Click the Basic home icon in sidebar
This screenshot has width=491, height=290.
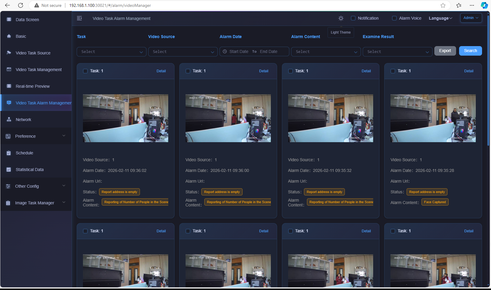tap(9, 36)
